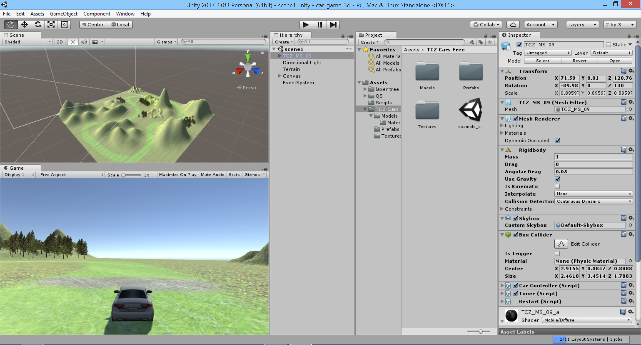The image size is (641, 345).
Task: Toggle scene lighting sun icon
Action: (x=73, y=42)
